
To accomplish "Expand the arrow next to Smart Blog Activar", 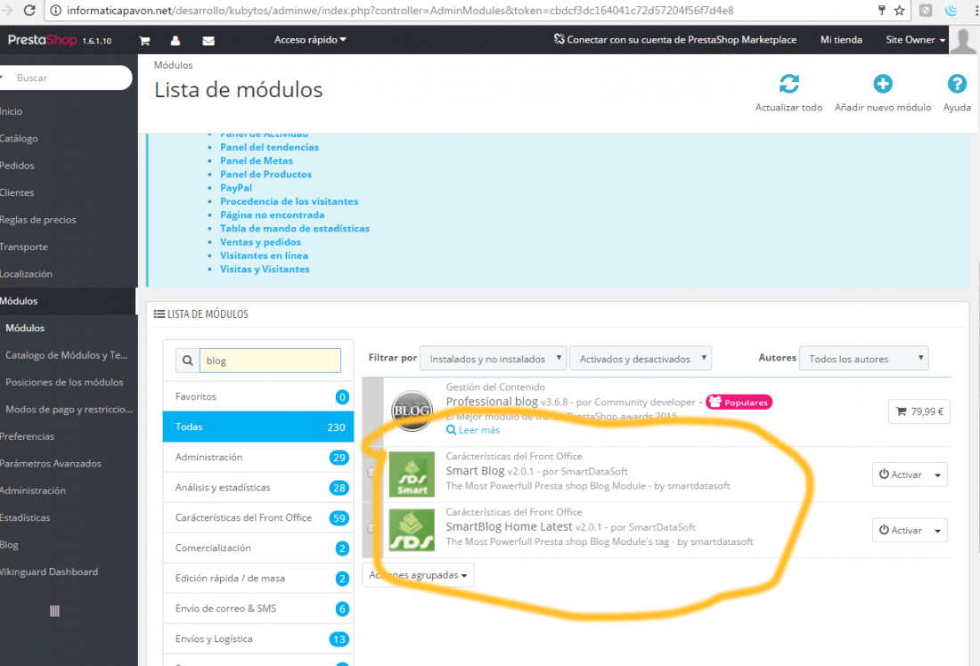I will (937, 475).
